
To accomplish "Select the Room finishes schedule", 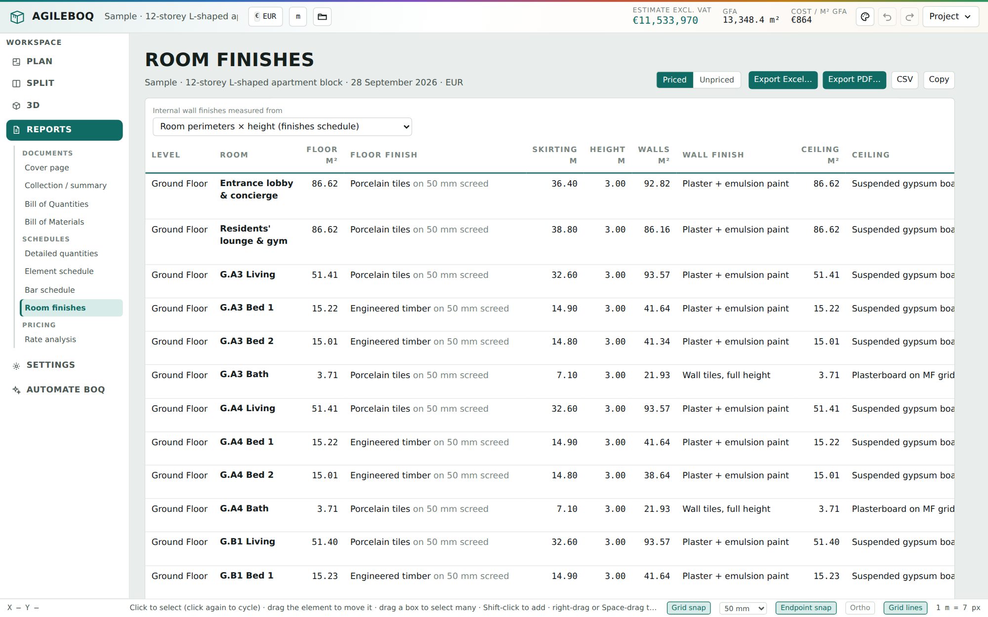I will 71,308.
